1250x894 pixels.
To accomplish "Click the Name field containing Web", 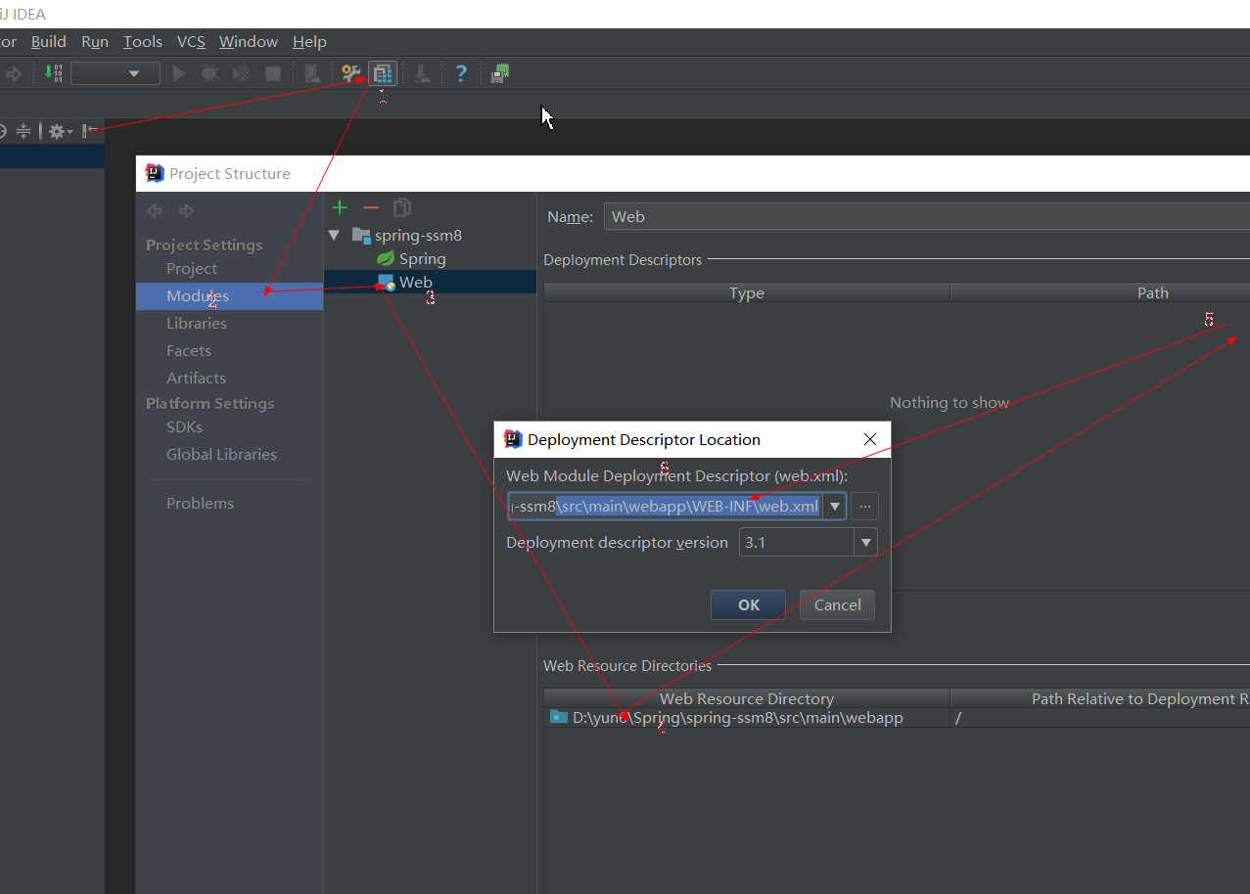I will (x=881, y=217).
